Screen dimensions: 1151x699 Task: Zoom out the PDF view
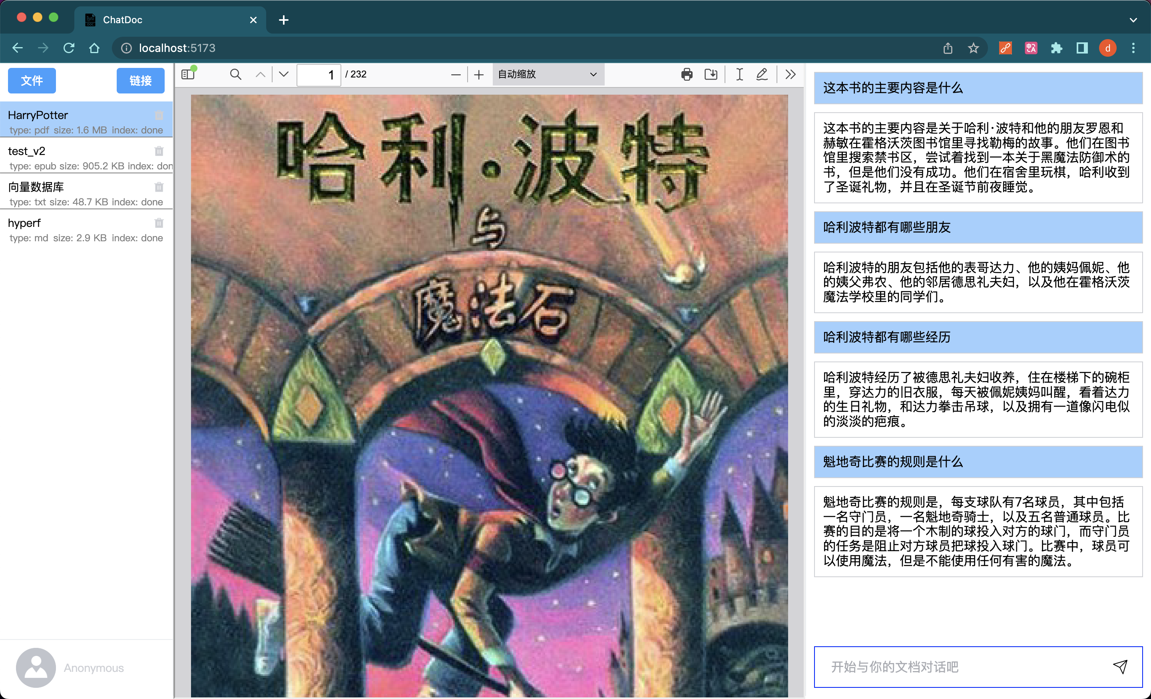(x=456, y=75)
